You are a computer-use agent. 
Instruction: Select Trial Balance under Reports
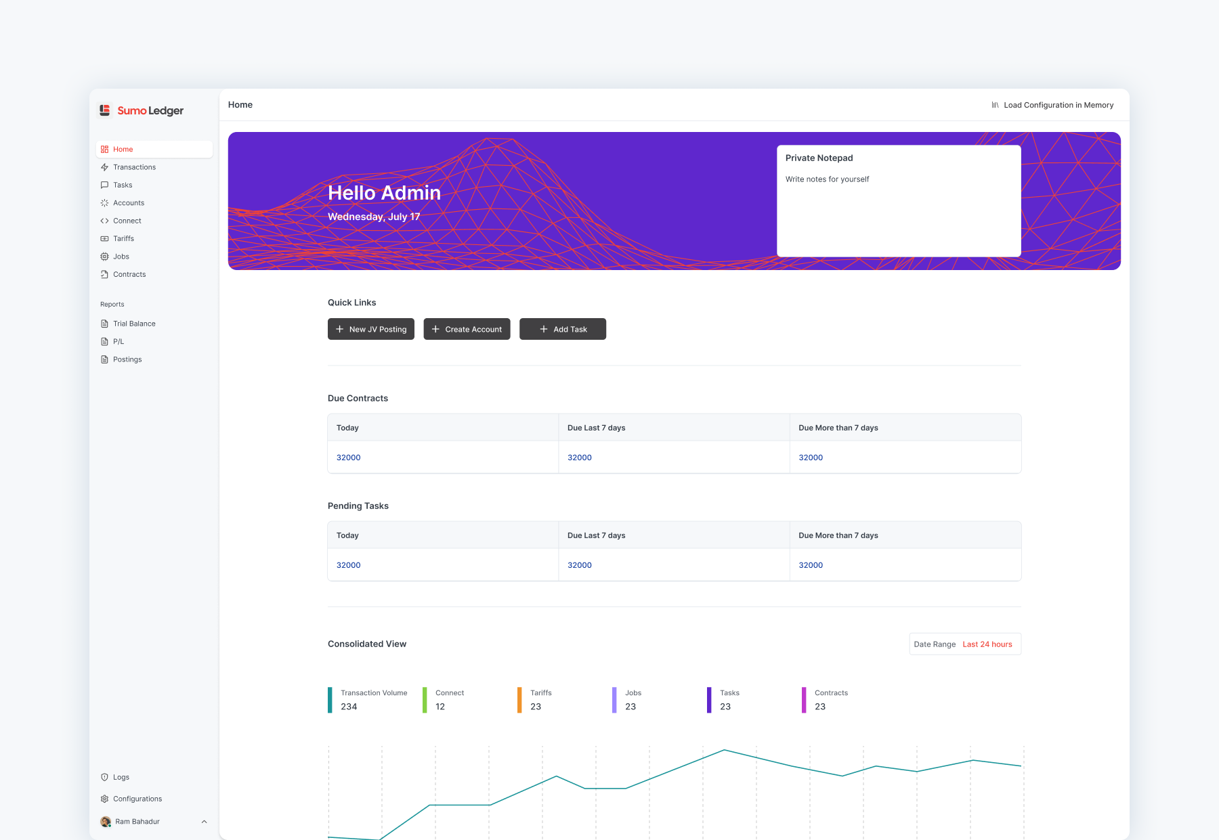tap(154, 324)
